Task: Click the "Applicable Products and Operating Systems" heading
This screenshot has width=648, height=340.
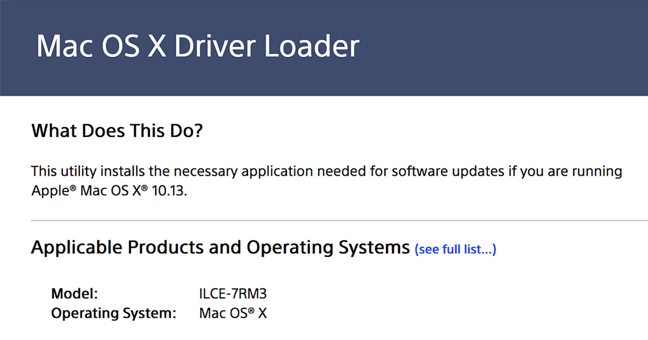Action: coord(220,247)
